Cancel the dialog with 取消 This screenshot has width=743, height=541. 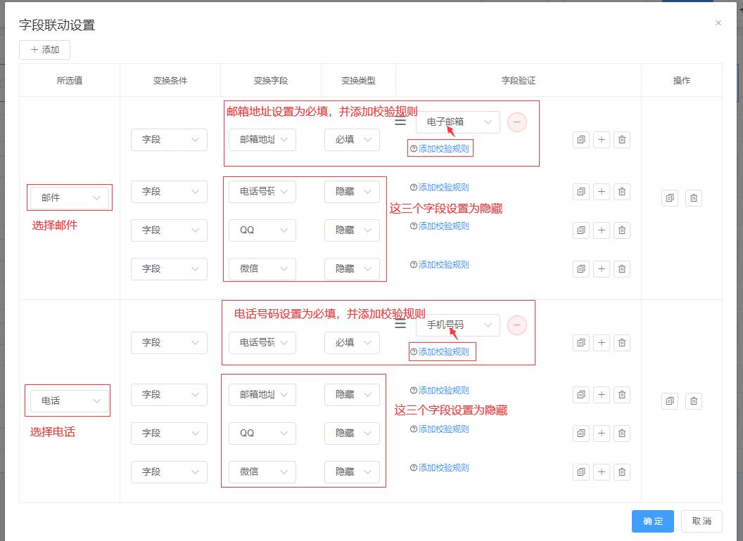[701, 521]
